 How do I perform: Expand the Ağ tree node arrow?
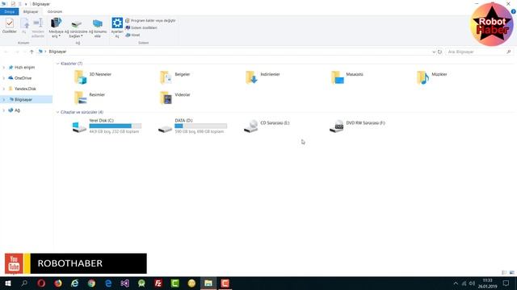[3, 110]
